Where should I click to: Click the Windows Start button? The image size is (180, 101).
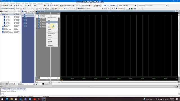click(x=2, y=99)
